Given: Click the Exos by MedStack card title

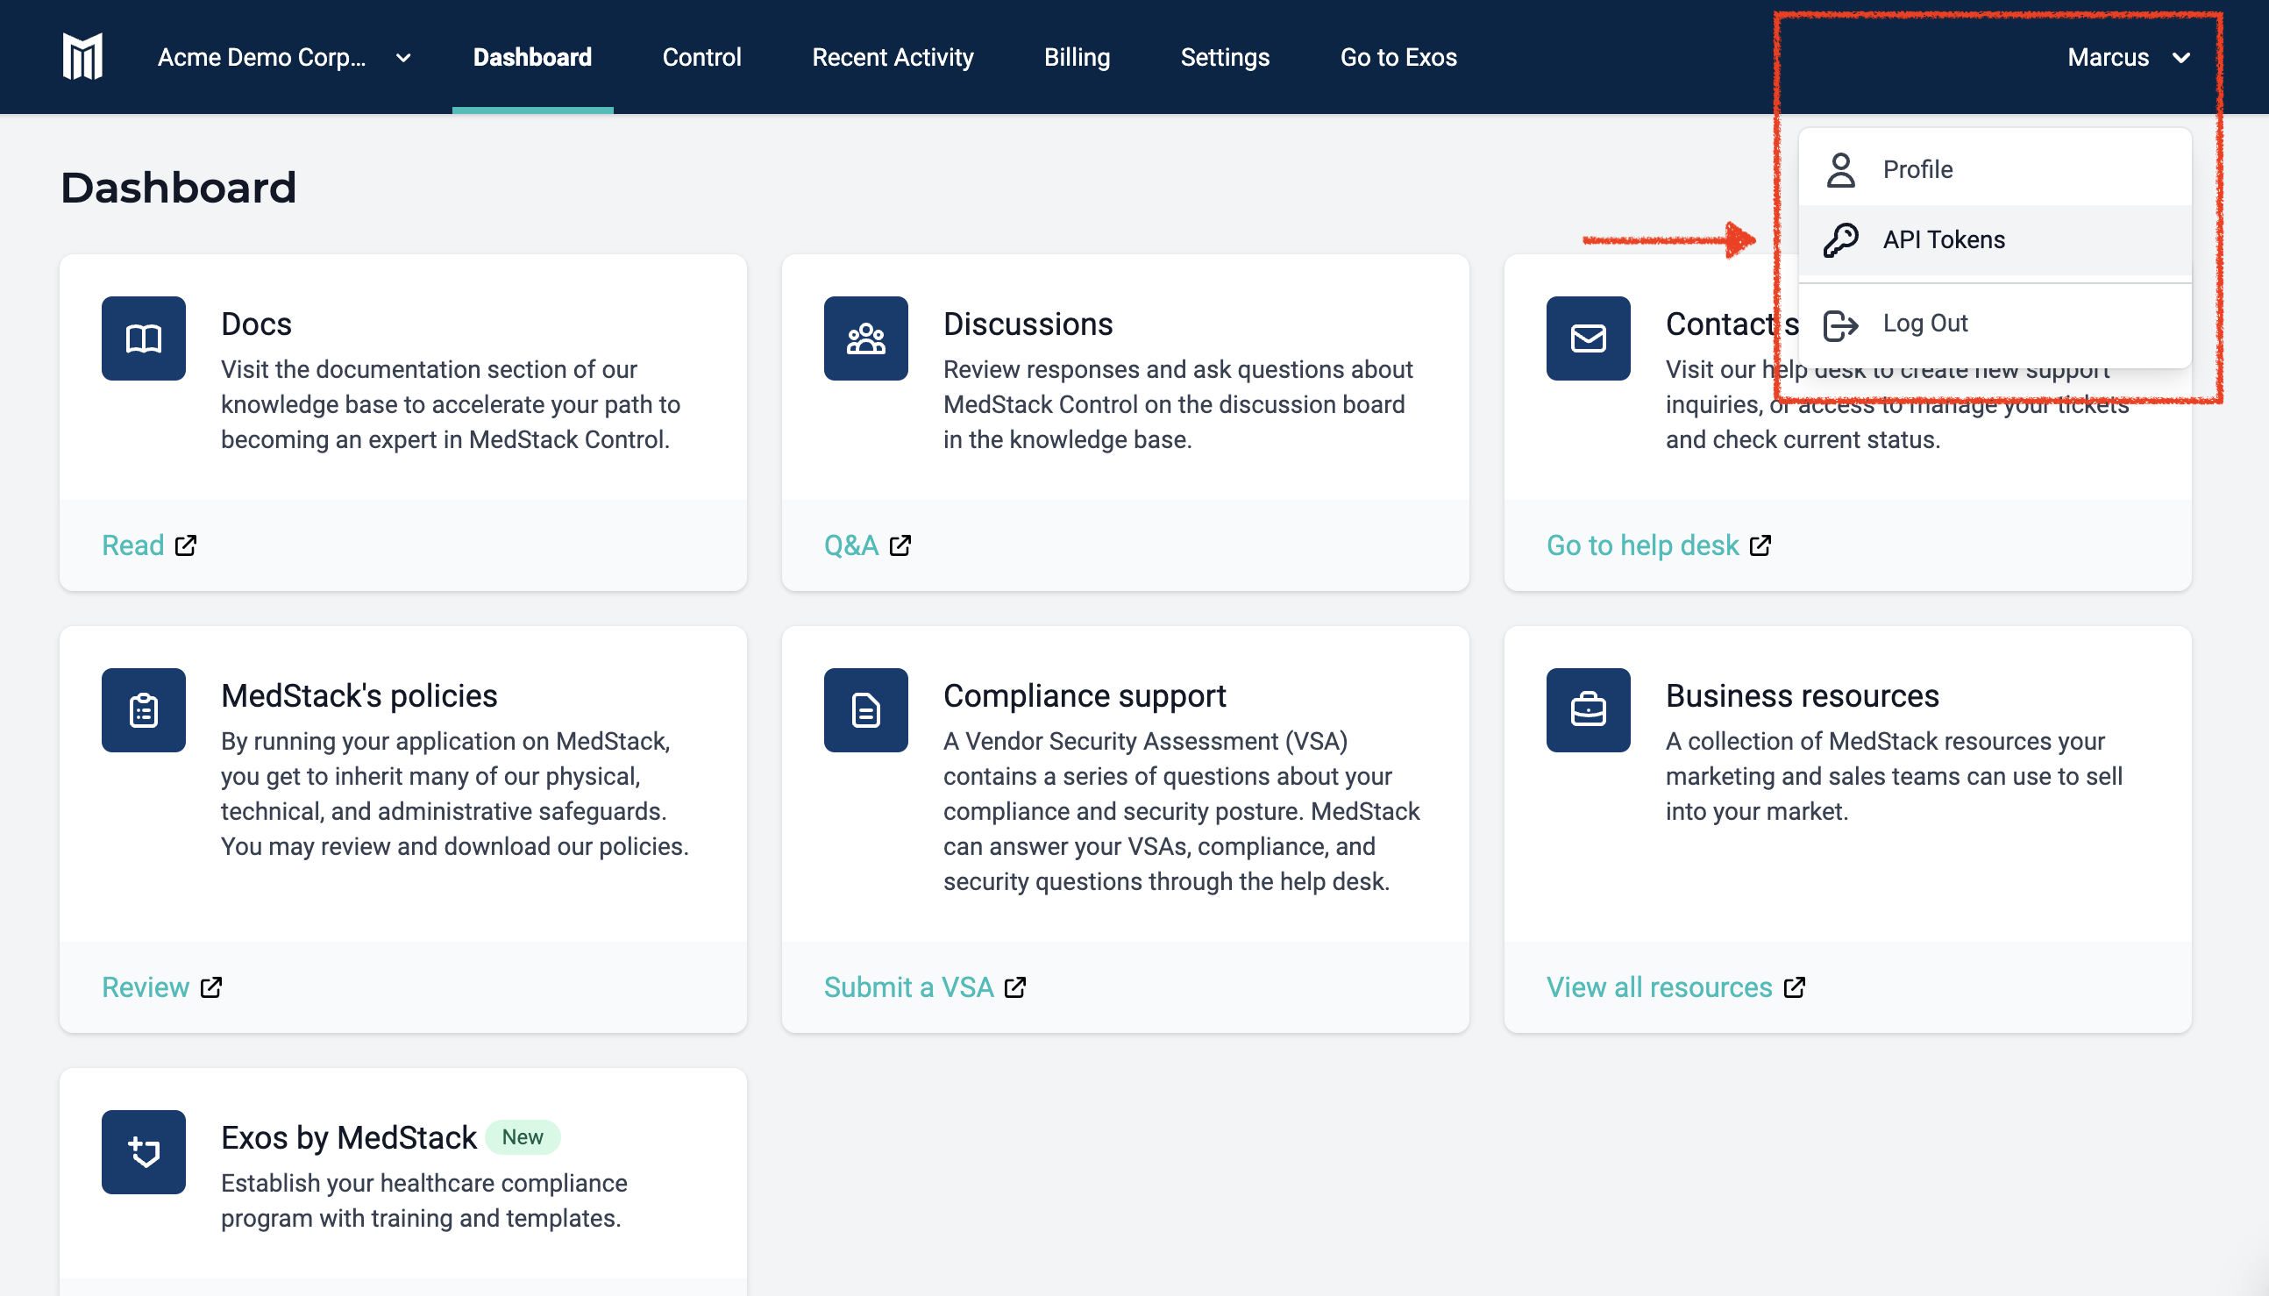Looking at the screenshot, I should pos(349,1137).
